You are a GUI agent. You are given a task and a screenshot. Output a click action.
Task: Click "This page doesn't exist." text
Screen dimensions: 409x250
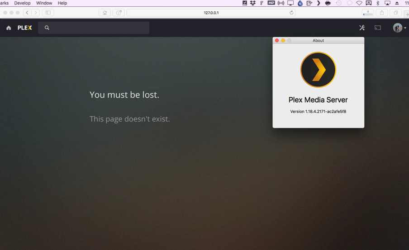pyautogui.click(x=130, y=119)
